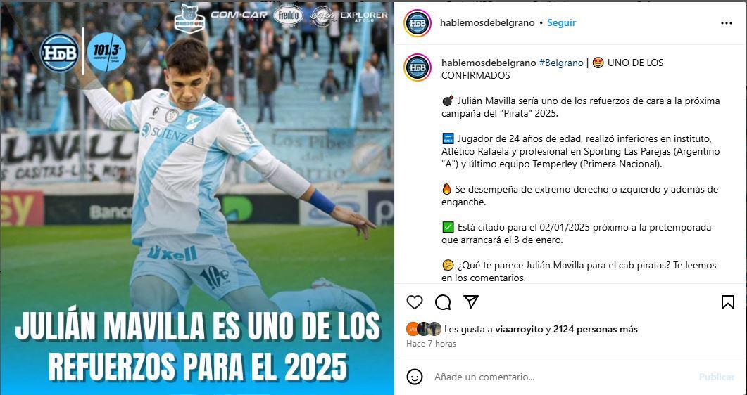The image size is (747, 395).
Task: Save post using the bookmark icon
Action: click(x=727, y=302)
